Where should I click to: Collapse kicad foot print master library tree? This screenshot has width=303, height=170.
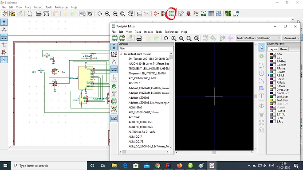[x=121, y=54]
